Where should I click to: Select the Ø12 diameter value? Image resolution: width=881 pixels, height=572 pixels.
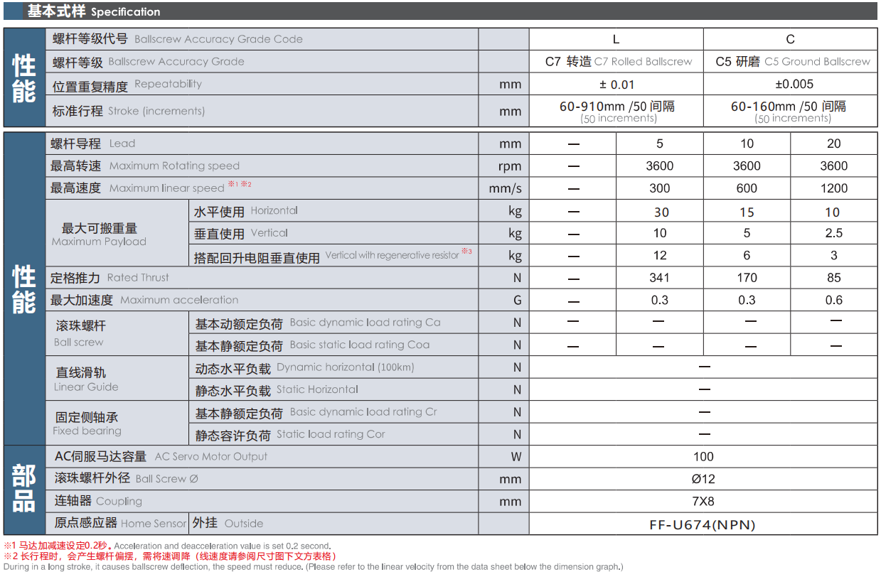[703, 479]
